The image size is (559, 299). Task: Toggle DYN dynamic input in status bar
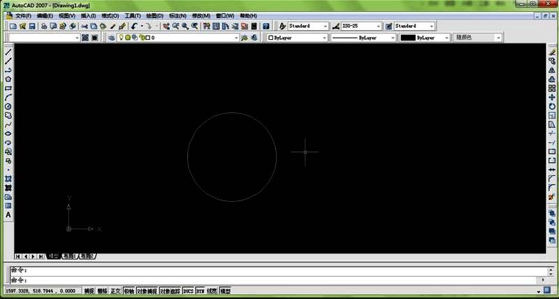click(201, 291)
